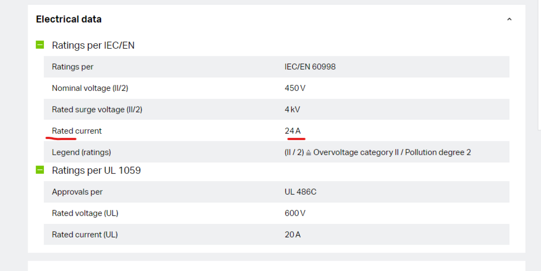Select the UL 486C approval value

[x=299, y=192]
